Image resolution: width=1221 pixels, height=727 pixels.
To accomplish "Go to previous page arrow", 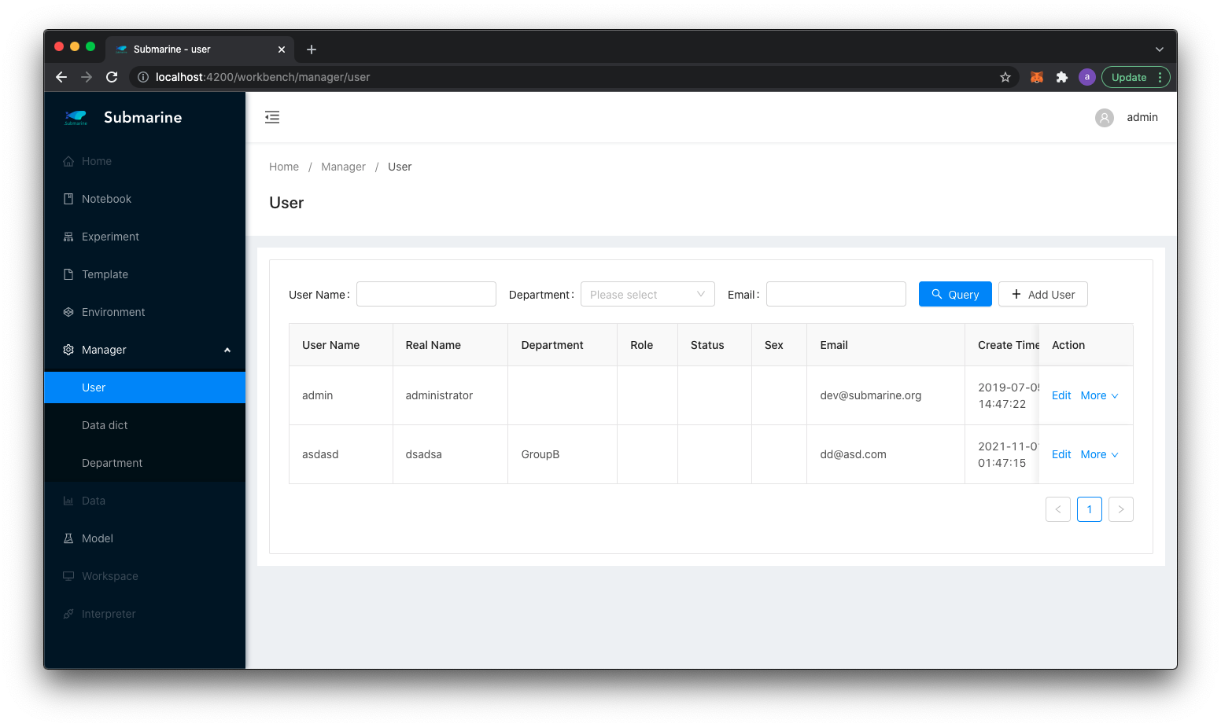I will [x=1058, y=509].
